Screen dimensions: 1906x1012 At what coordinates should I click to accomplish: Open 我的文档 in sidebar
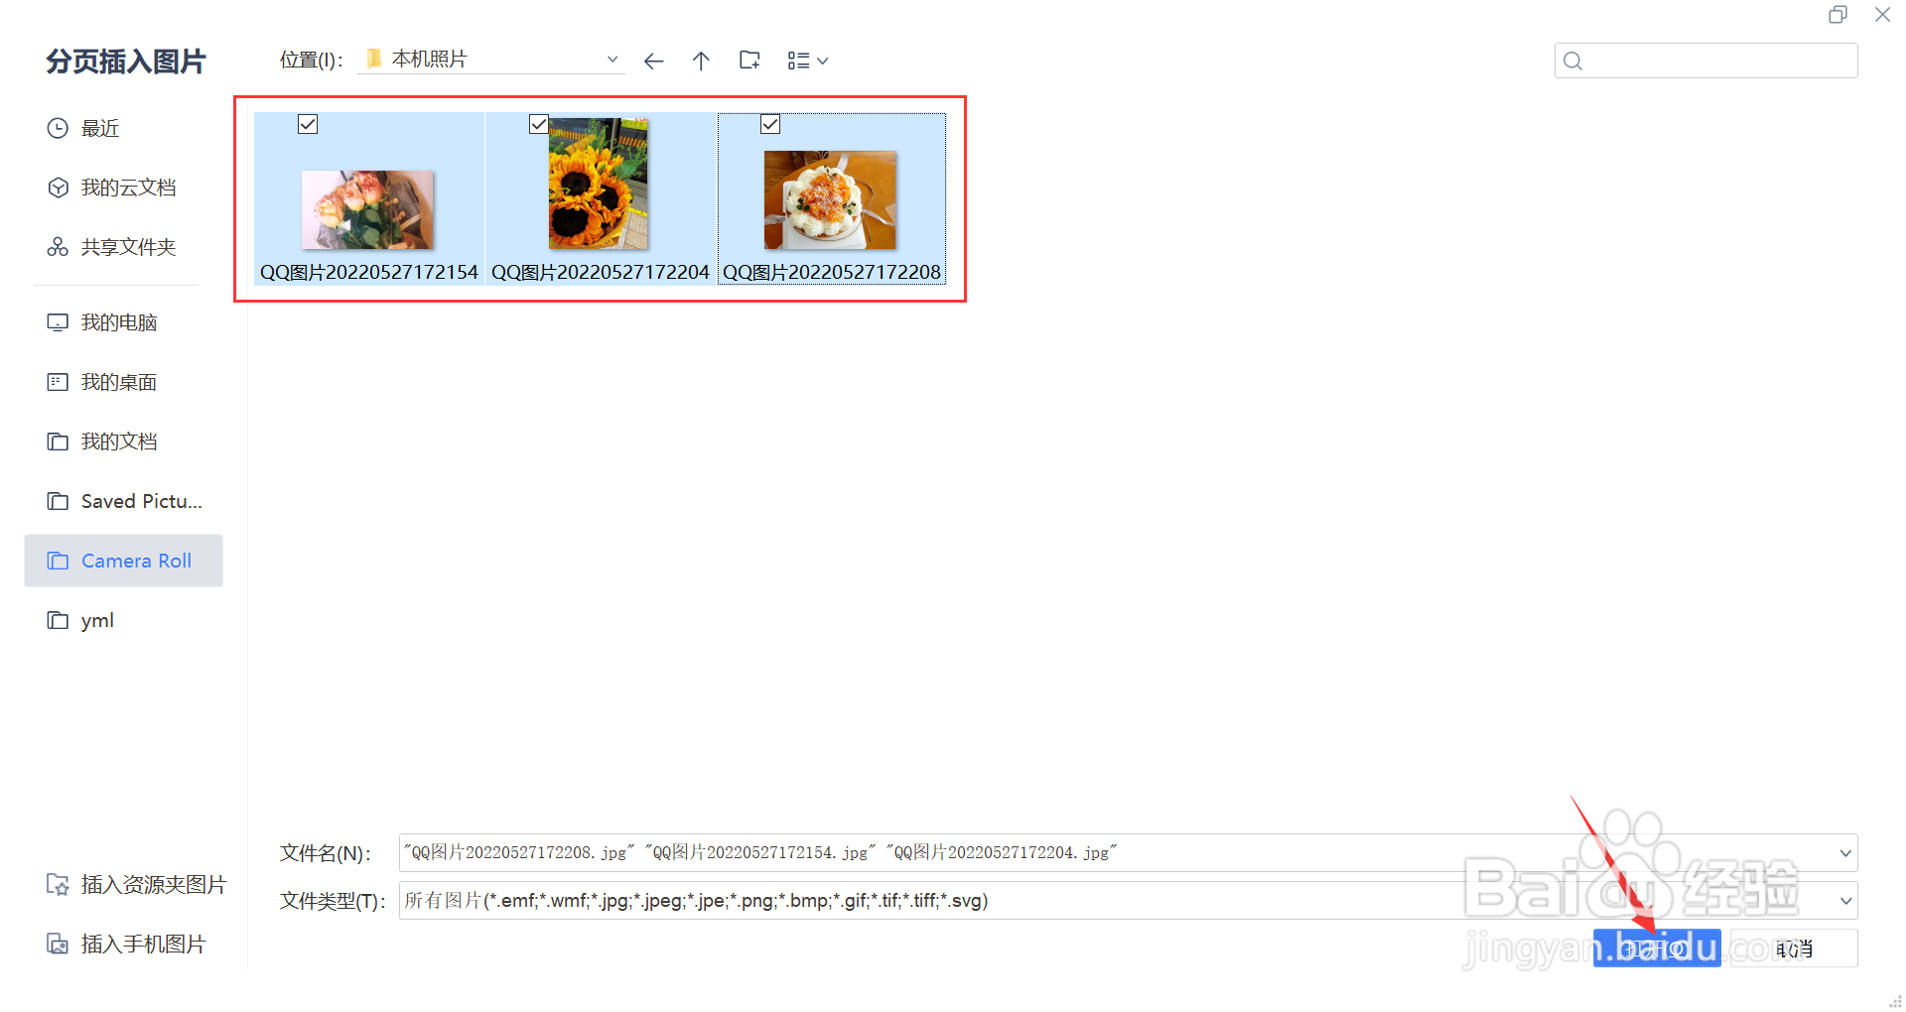pyautogui.click(x=123, y=442)
